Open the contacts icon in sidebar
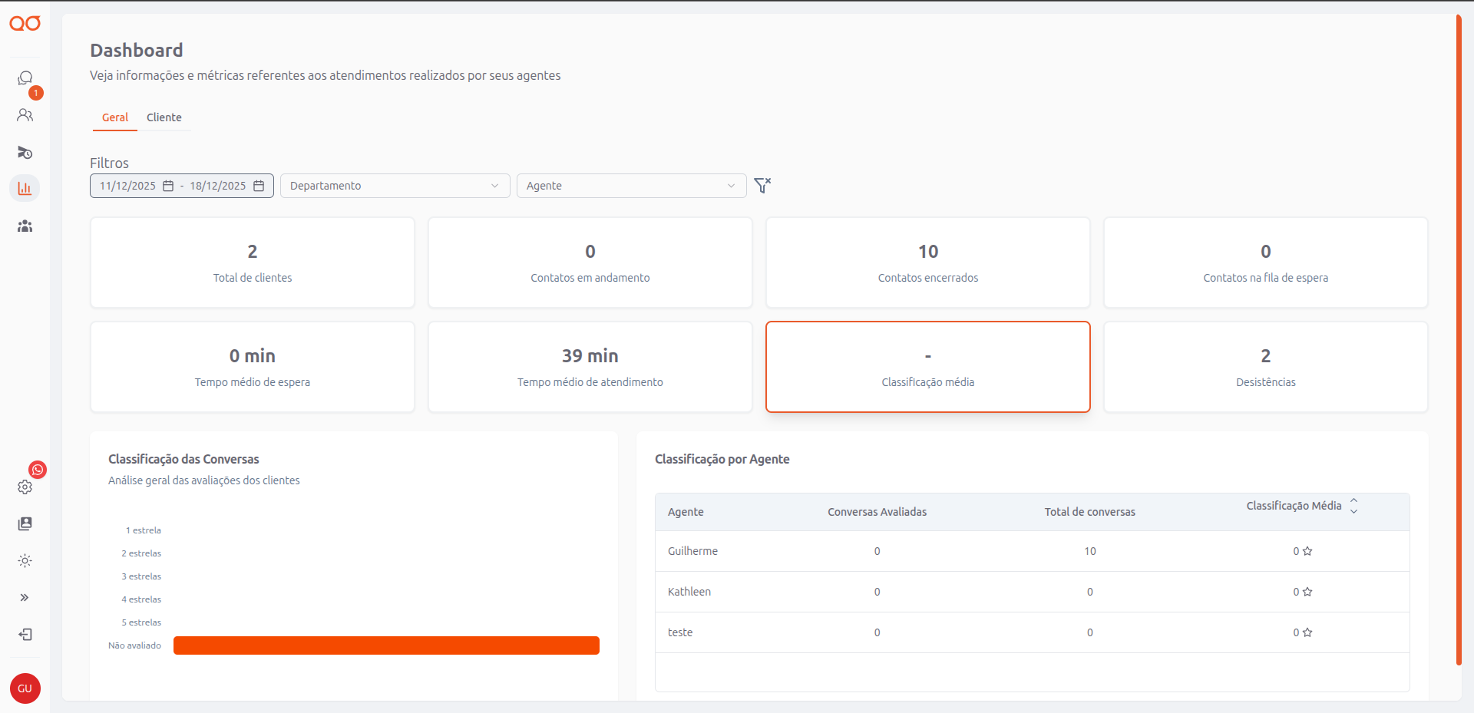The width and height of the screenshot is (1474, 713). coord(25,115)
